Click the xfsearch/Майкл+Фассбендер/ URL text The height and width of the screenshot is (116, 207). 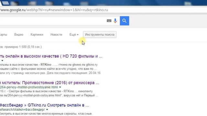[22, 110]
